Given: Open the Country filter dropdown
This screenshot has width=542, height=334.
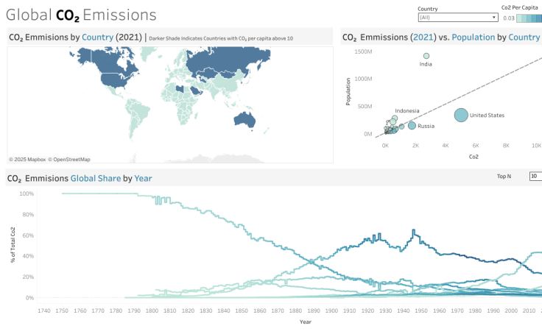Looking at the screenshot, I should click(458, 17).
